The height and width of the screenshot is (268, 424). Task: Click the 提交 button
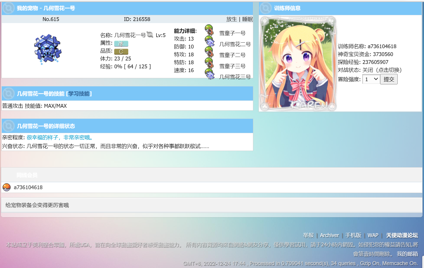pos(389,79)
